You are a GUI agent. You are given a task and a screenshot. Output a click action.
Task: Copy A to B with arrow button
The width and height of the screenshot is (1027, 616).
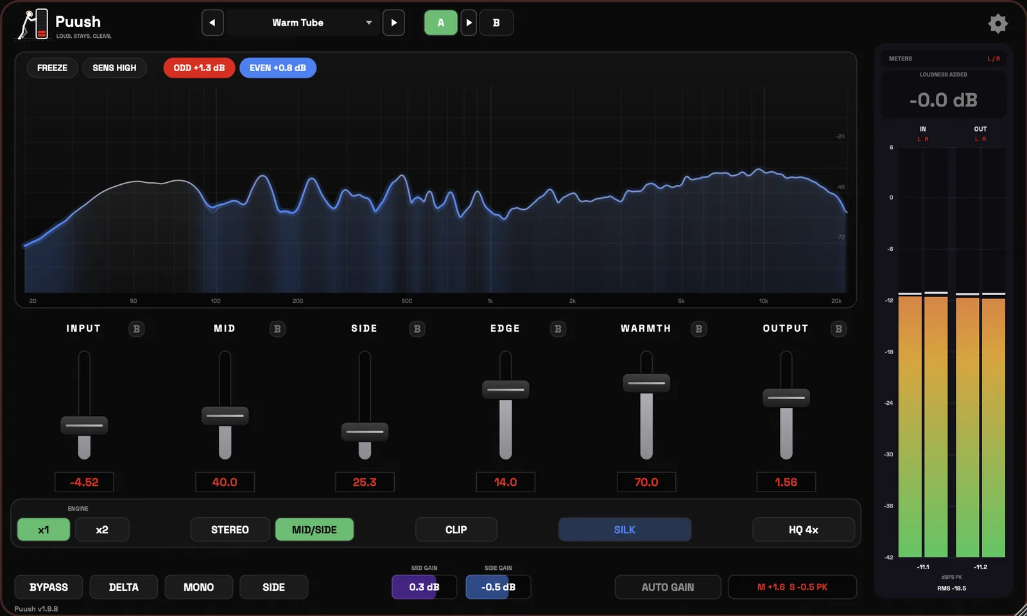(x=469, y=22)
